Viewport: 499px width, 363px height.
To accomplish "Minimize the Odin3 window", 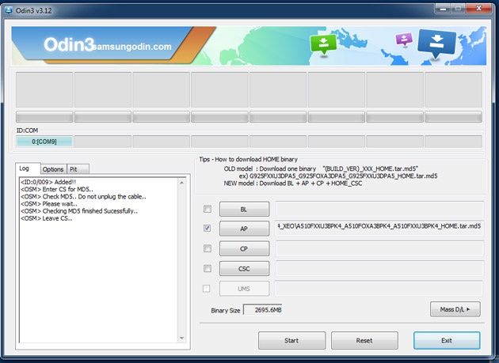I will click(443, 8).
